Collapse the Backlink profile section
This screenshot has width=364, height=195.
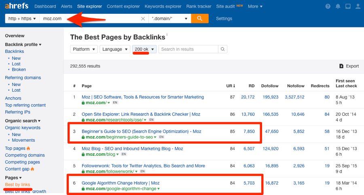click(x=23, y=44)
